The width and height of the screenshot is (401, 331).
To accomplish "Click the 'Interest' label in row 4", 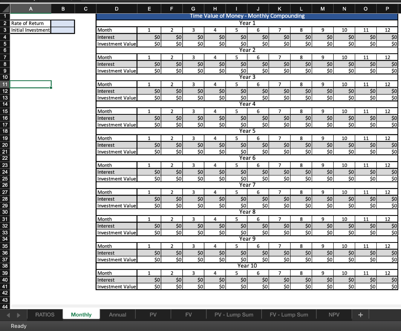I will (117, 37).
